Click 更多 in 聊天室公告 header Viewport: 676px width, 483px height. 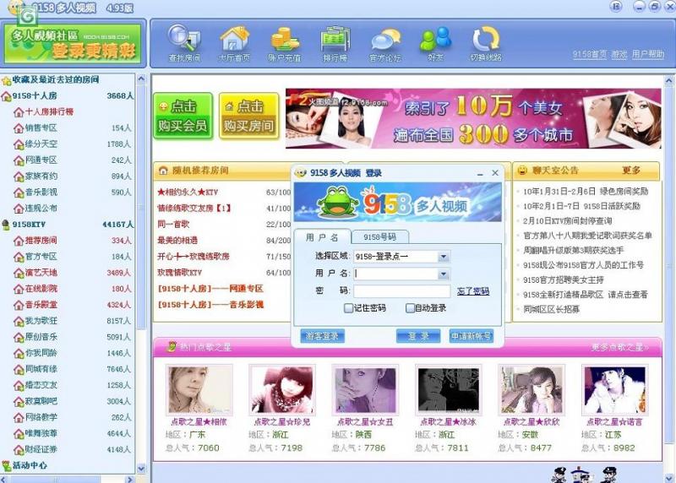[x=630, y=171]
